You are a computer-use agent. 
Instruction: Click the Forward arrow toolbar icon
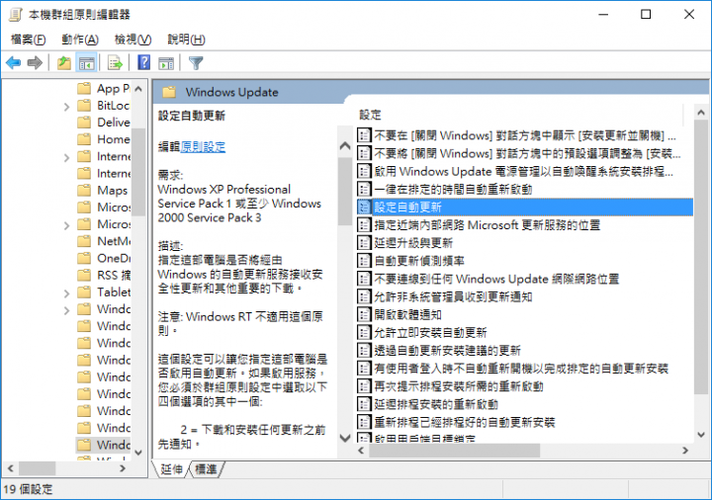tap(35, 62)
